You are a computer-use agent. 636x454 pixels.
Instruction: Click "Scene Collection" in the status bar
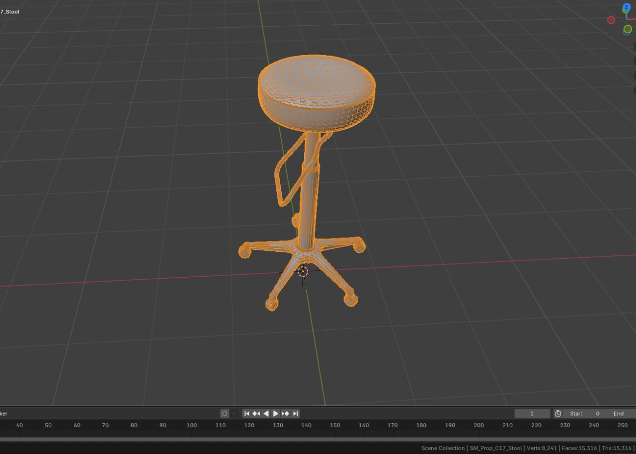point(443,448)
